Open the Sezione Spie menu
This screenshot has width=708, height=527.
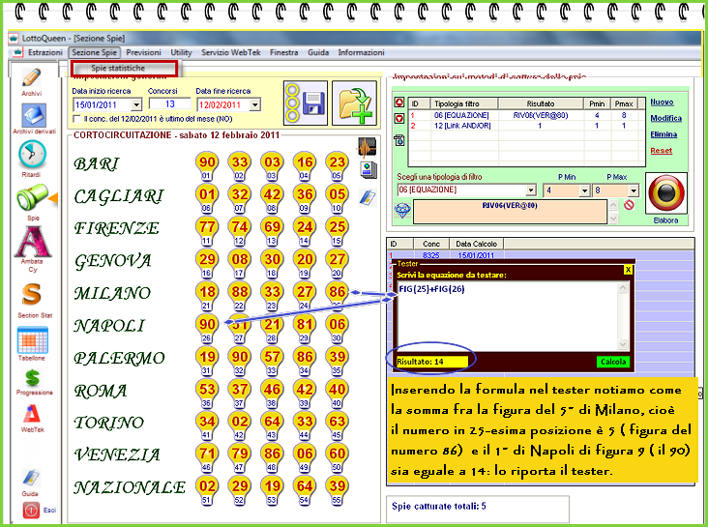tap(95, 52)
